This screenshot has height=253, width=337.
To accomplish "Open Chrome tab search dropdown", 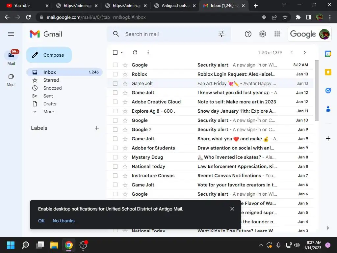I will (284, 5).
